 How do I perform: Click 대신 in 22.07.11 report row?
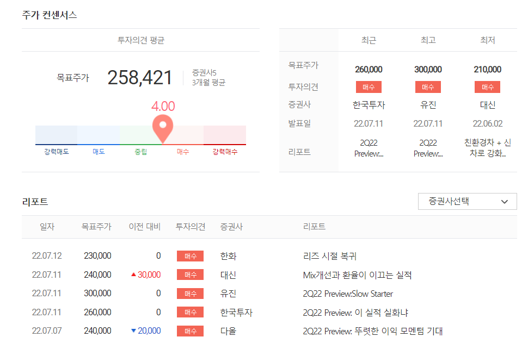(x=228, y=275)
